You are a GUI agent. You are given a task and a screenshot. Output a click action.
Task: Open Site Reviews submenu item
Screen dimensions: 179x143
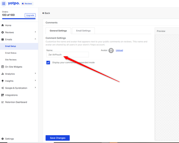(x=11, y=60)
